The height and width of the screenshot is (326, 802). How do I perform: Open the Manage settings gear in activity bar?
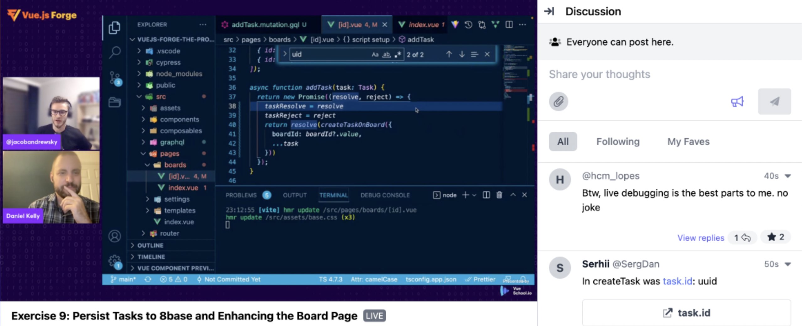[114, 260]
